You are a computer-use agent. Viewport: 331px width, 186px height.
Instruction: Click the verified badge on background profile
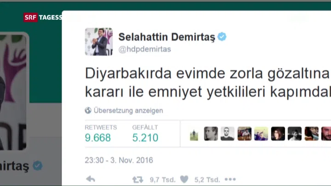[x=38, y=165]
